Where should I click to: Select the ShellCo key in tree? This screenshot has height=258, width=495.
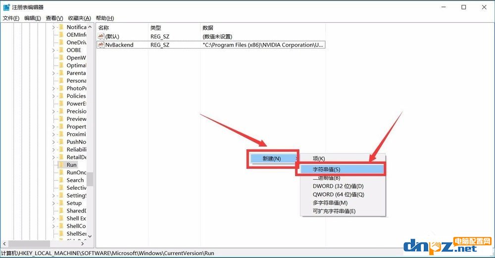tap(76, 226)
